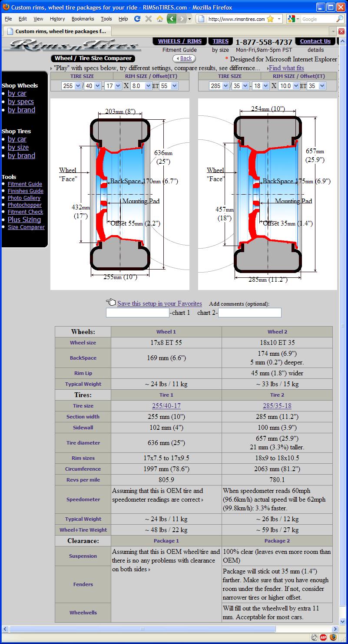Click the horizontal scrollbar right arrow
Viewport: 348px width, 644px height.
coord(335,629)
